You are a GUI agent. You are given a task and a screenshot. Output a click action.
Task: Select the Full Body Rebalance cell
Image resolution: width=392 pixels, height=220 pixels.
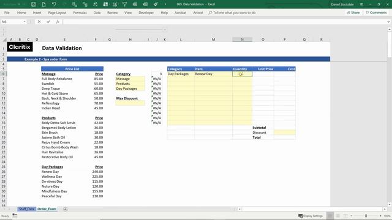pyautogui.click(x=64, y=79)
